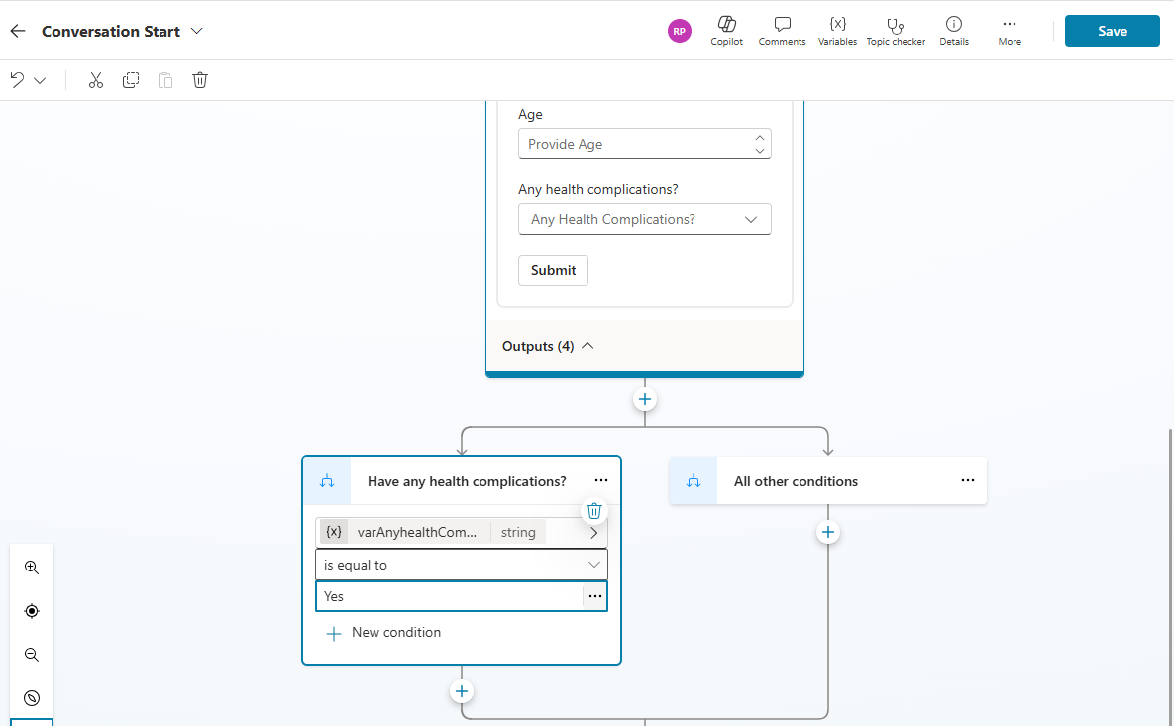
Task: Open the Comments pane
Action: pos(782,31)
